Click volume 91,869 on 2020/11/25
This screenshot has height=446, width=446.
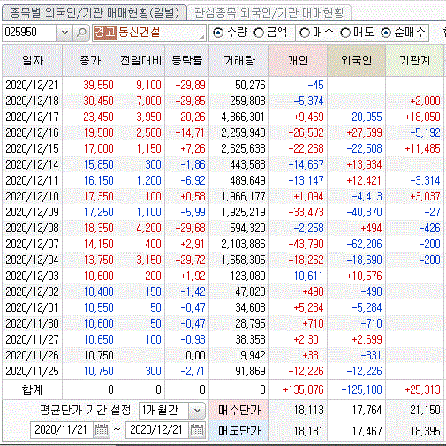tap(250, 371)
